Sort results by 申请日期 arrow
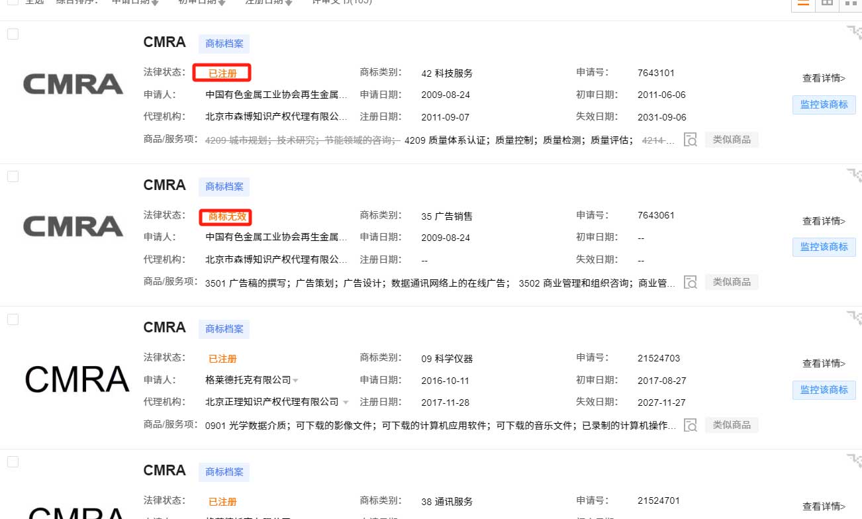This screenshot has width=862, height=519. (155, 3)
